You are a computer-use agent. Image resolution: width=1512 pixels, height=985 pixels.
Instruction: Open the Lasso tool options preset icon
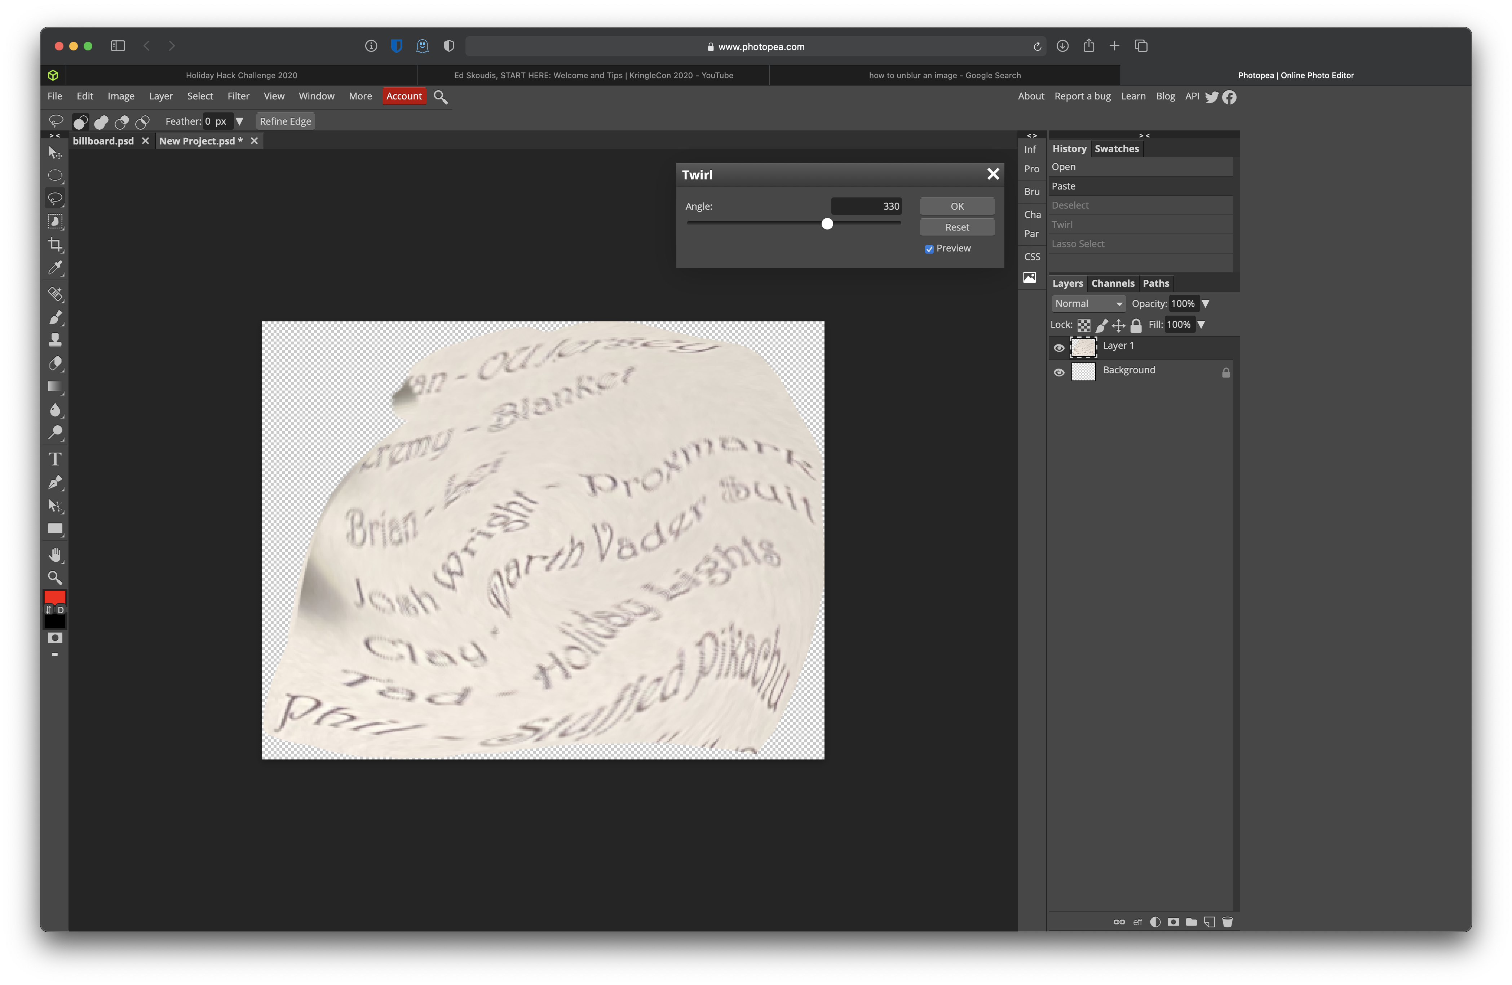pyautogui.click(x=56, y=121)
